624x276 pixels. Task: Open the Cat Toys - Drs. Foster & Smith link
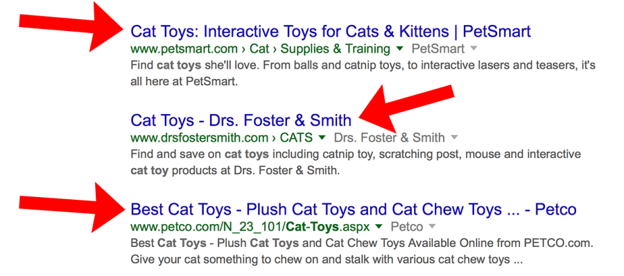[241, 120]
